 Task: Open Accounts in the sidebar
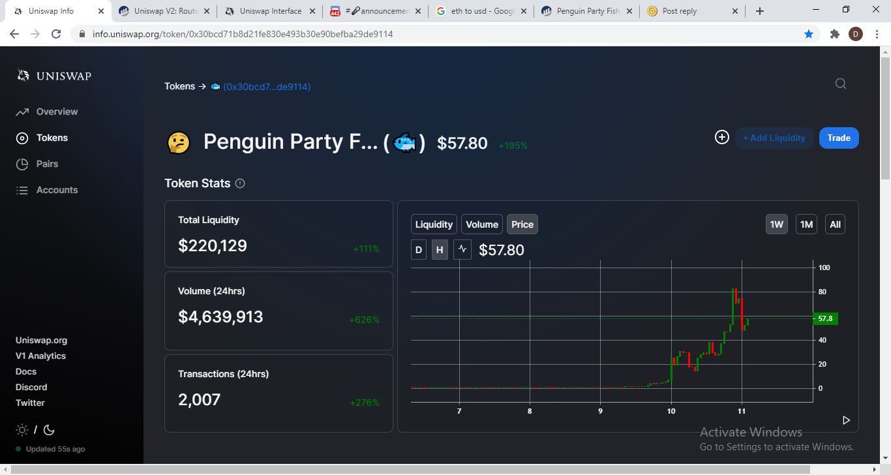(47, 190)
